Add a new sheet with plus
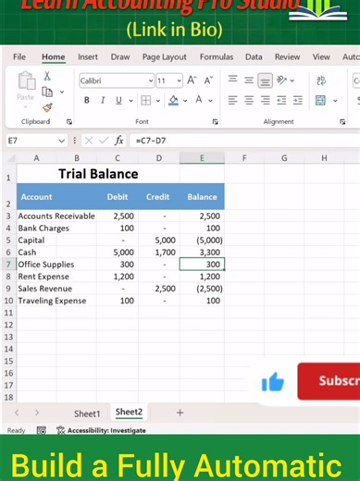360x481 pixels. pyautogui.click(x=180, y=413)
